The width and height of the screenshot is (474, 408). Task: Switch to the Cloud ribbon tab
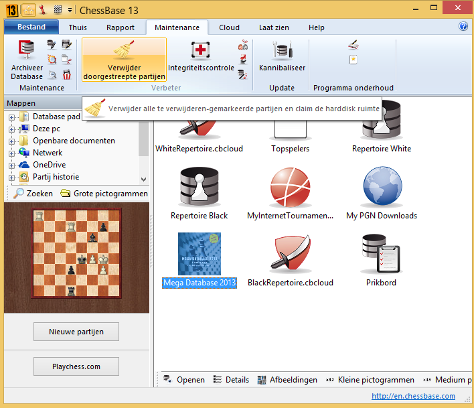tap(229, 27)
